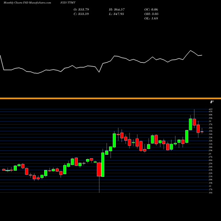Select the low value 'L: 347.95'
The height and width of the screenshot is (221, 221).
(116, 14)
